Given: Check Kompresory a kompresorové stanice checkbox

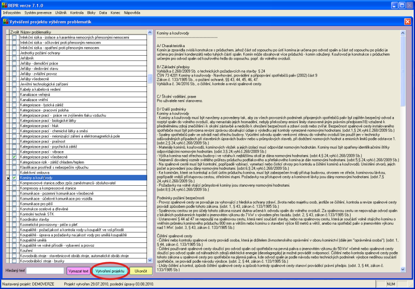Looking at the screenshot, I should 14,188.
